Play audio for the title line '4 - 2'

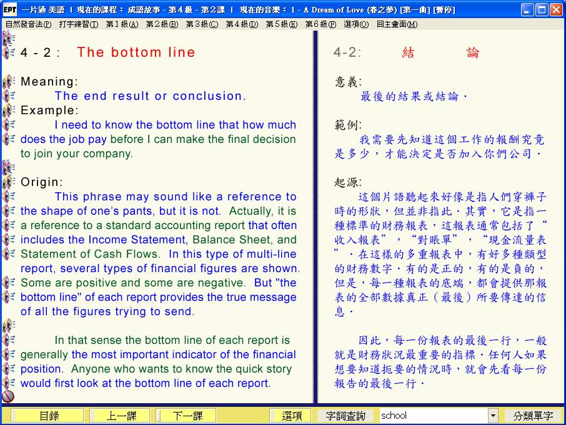point(8,53)
